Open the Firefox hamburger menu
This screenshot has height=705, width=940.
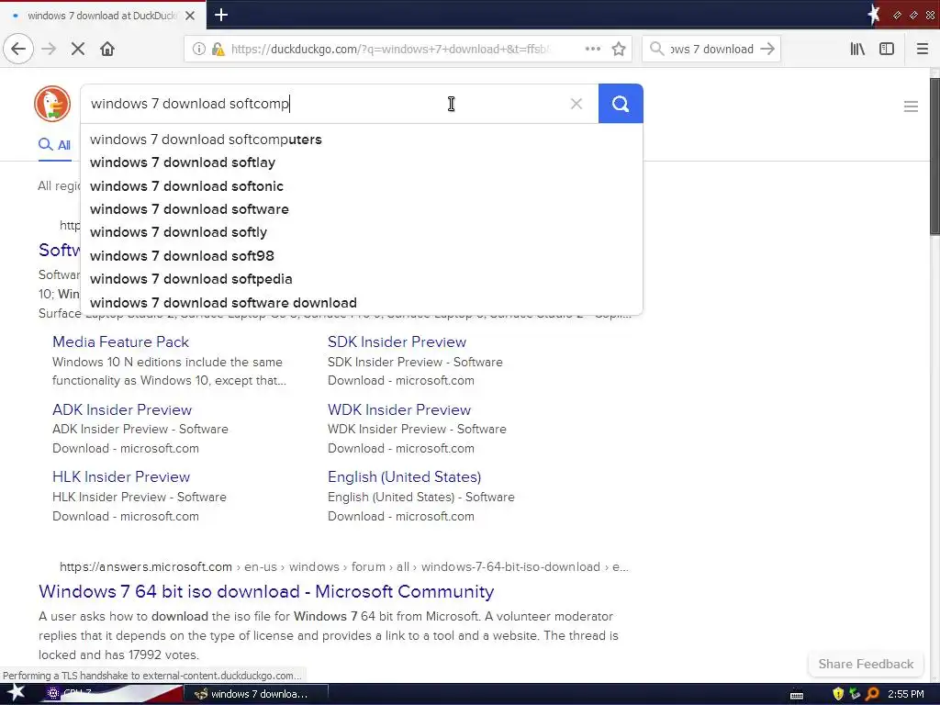pos(923,50)
